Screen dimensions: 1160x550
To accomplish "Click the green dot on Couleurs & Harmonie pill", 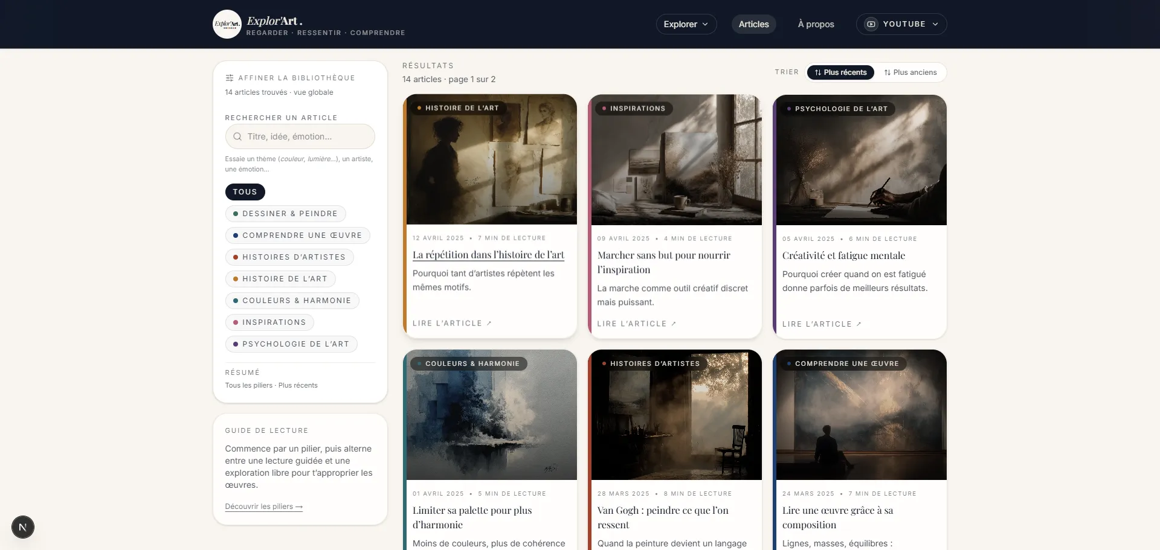I will (236, 300).
